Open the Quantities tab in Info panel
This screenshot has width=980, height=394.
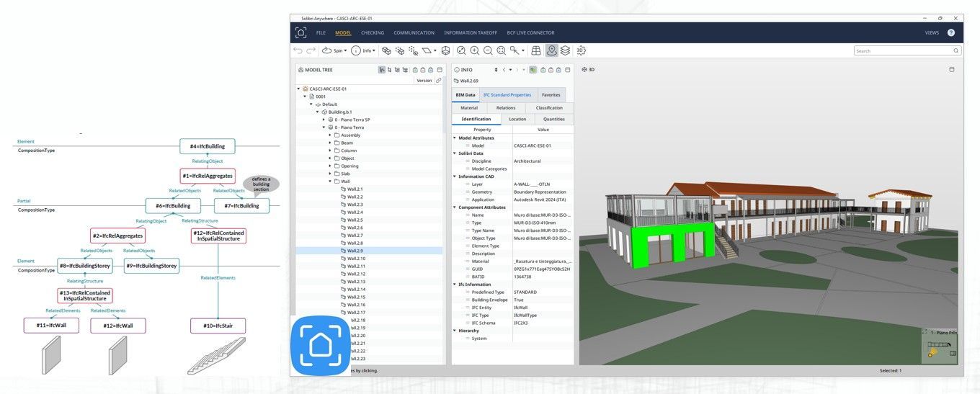click(553, 119)
